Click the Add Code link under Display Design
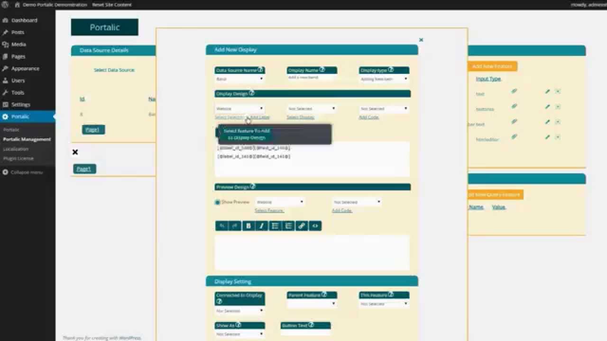Viewport: 607px width, 341px height. (x=369, y=117)
